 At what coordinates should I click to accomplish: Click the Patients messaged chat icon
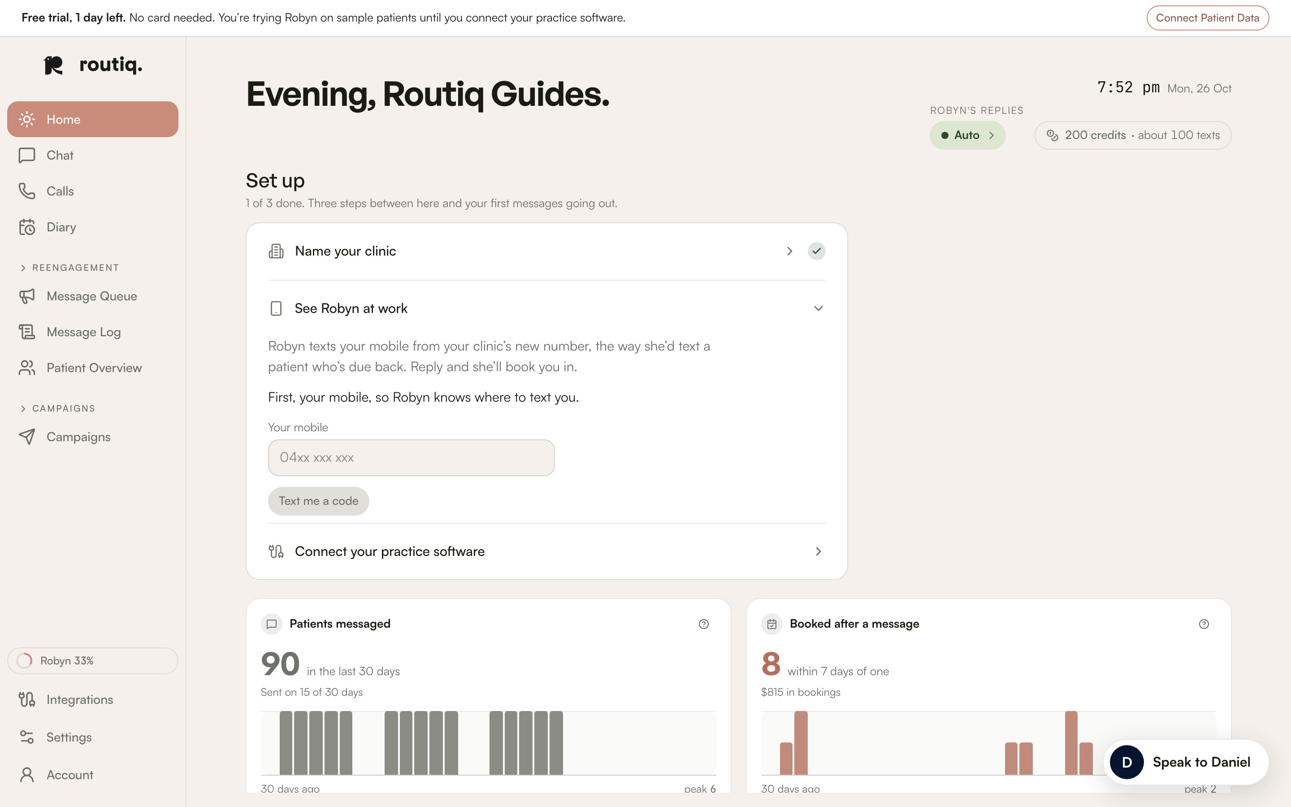tap(272, 624)
